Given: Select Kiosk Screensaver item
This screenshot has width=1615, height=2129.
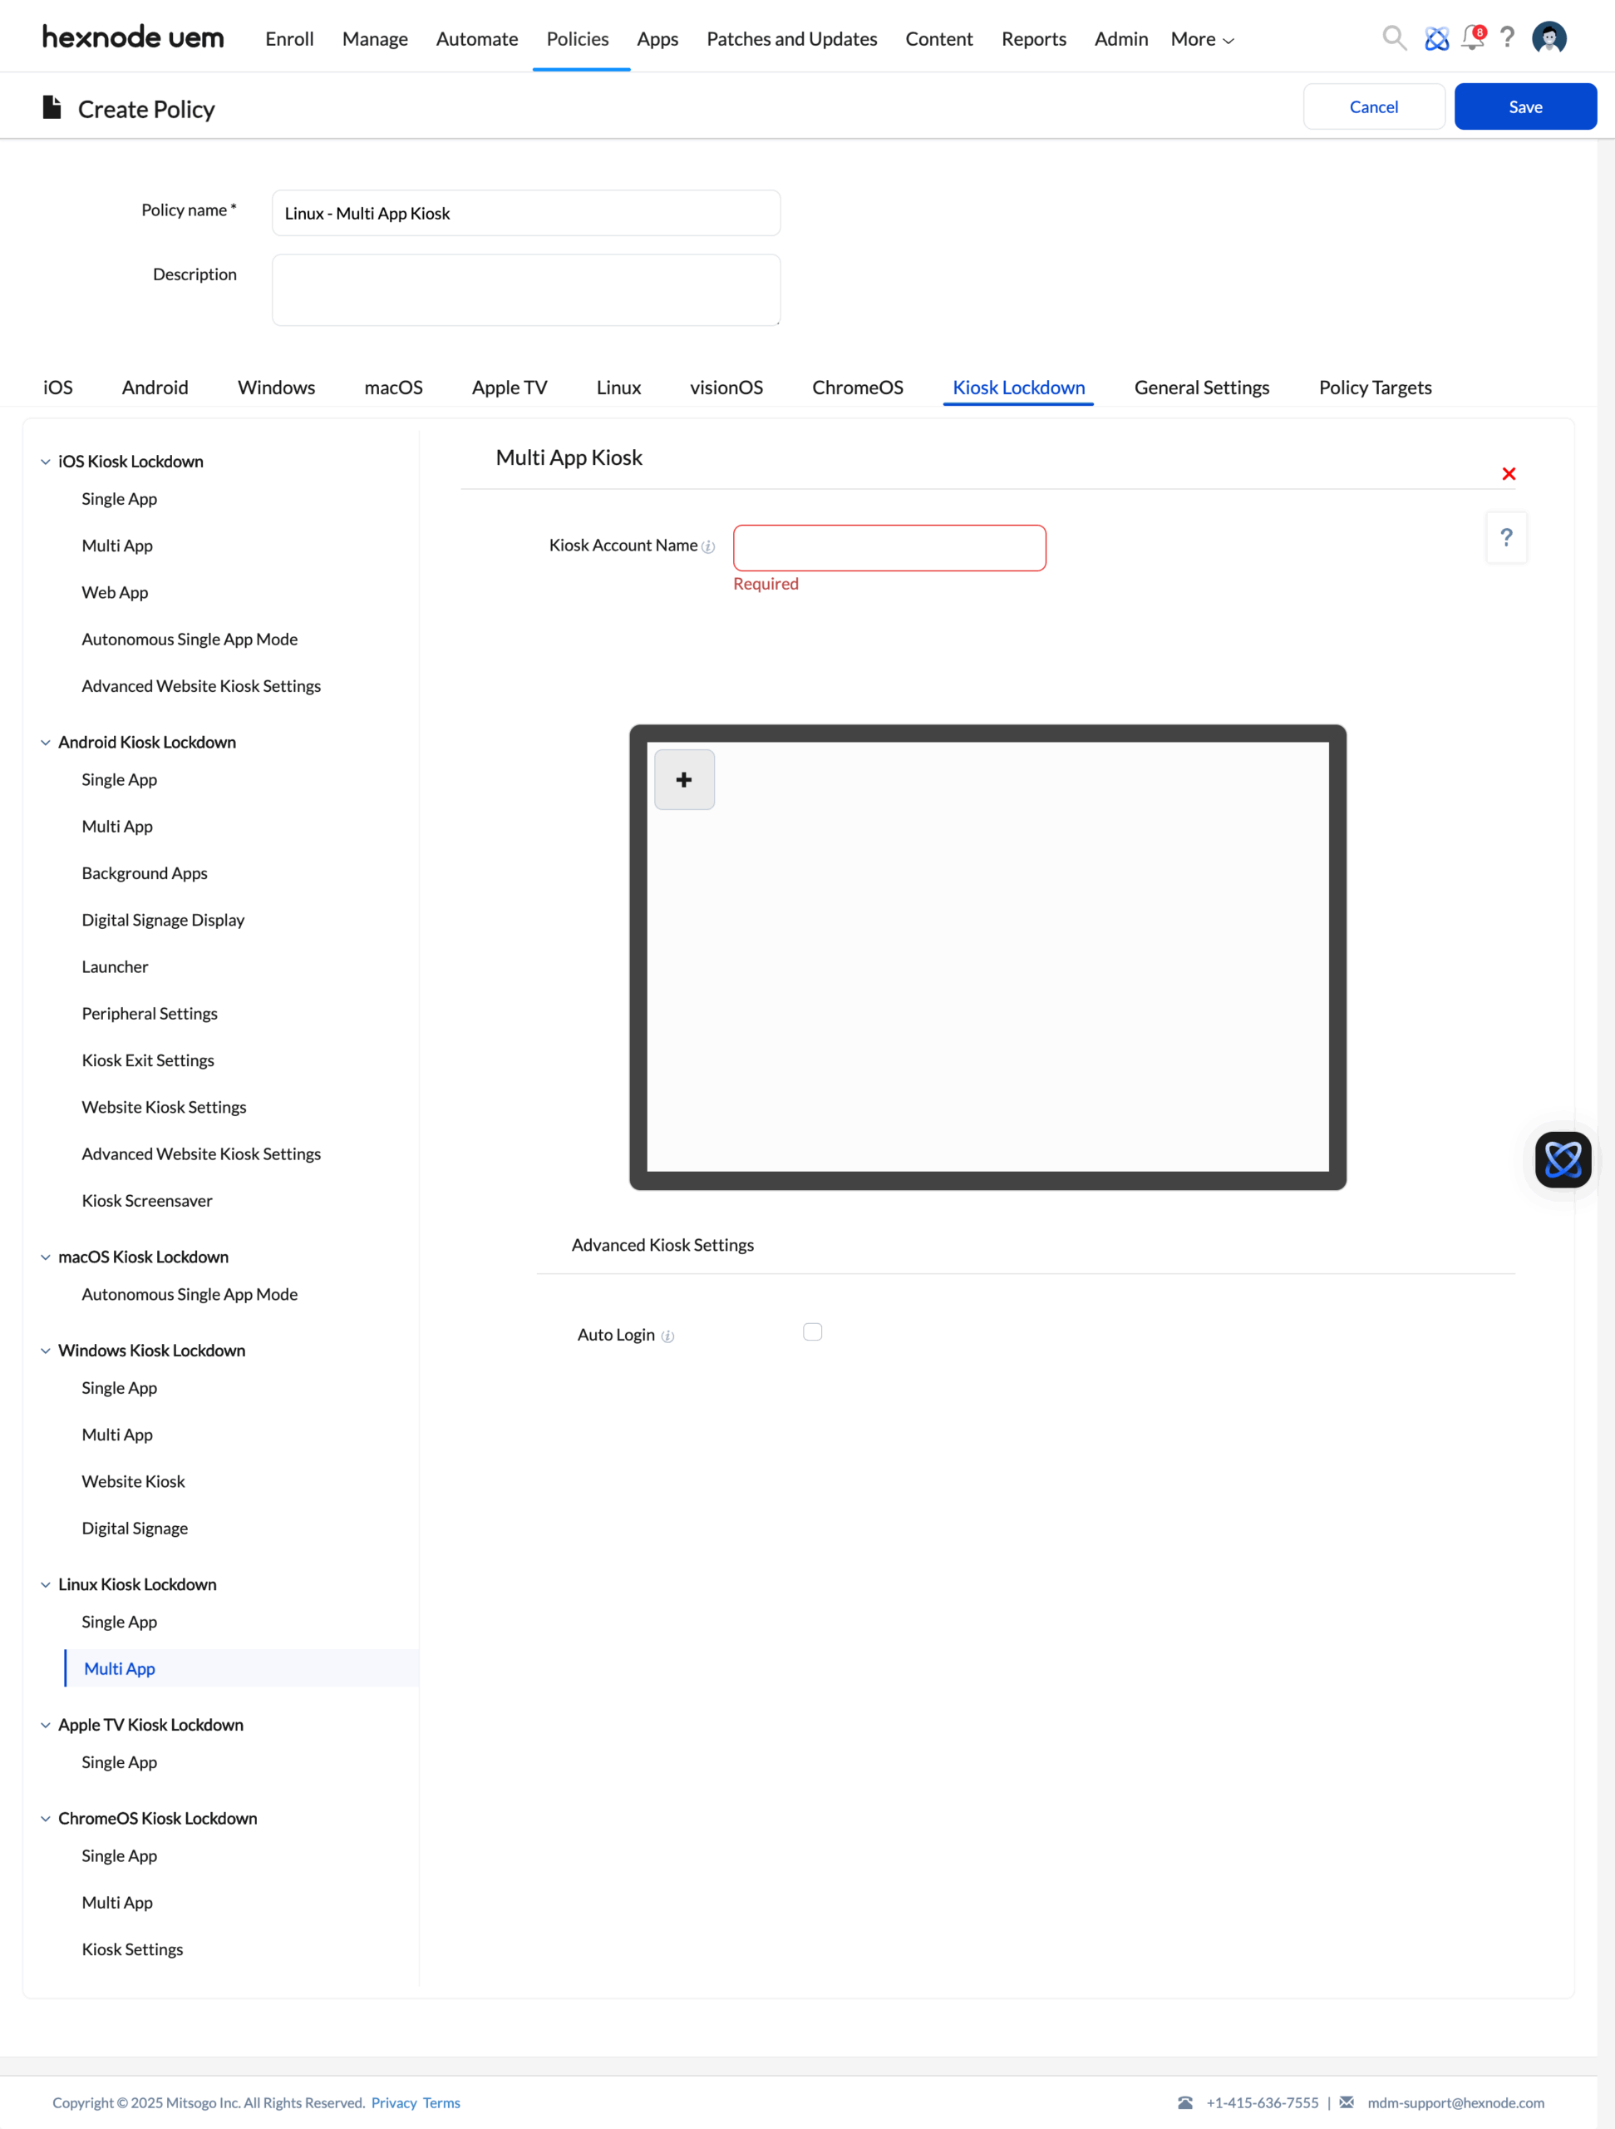Looking at the screenshot, I should tap(146, 1201).
